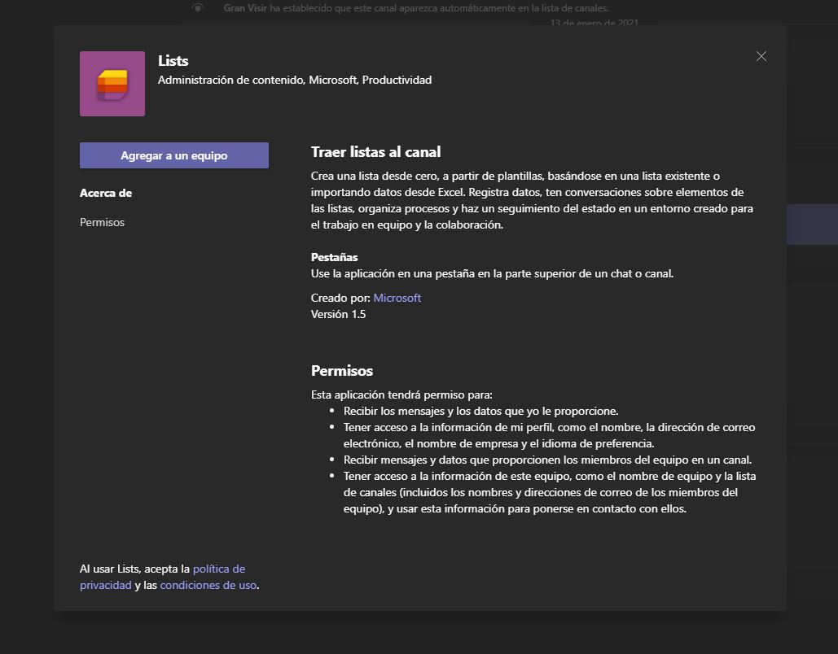Click 'Esta aplicación tendrá permiso para' text
The image size is (838, 654).
(x=401, y=395)
